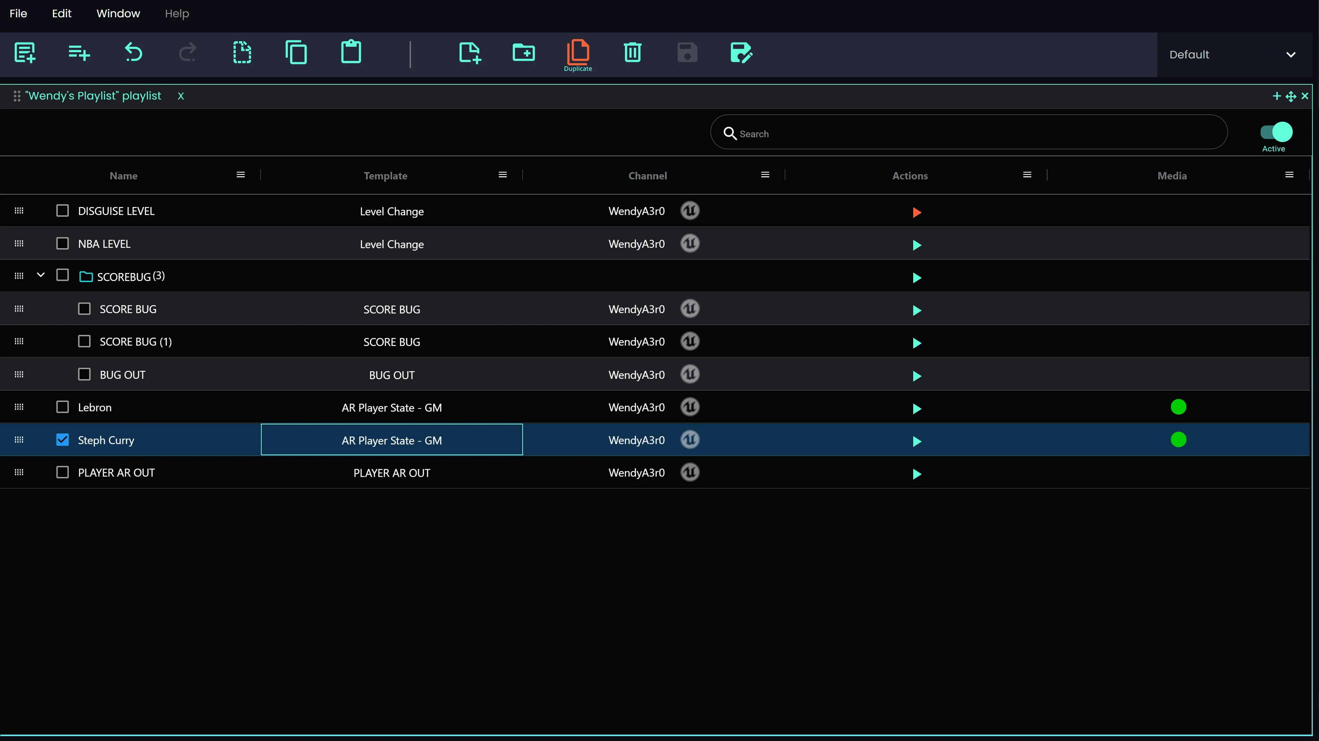Open the Actions column hamburger menu
Image resolution: width=1319 pixels, height=741 pixels.
point(1027,175)
